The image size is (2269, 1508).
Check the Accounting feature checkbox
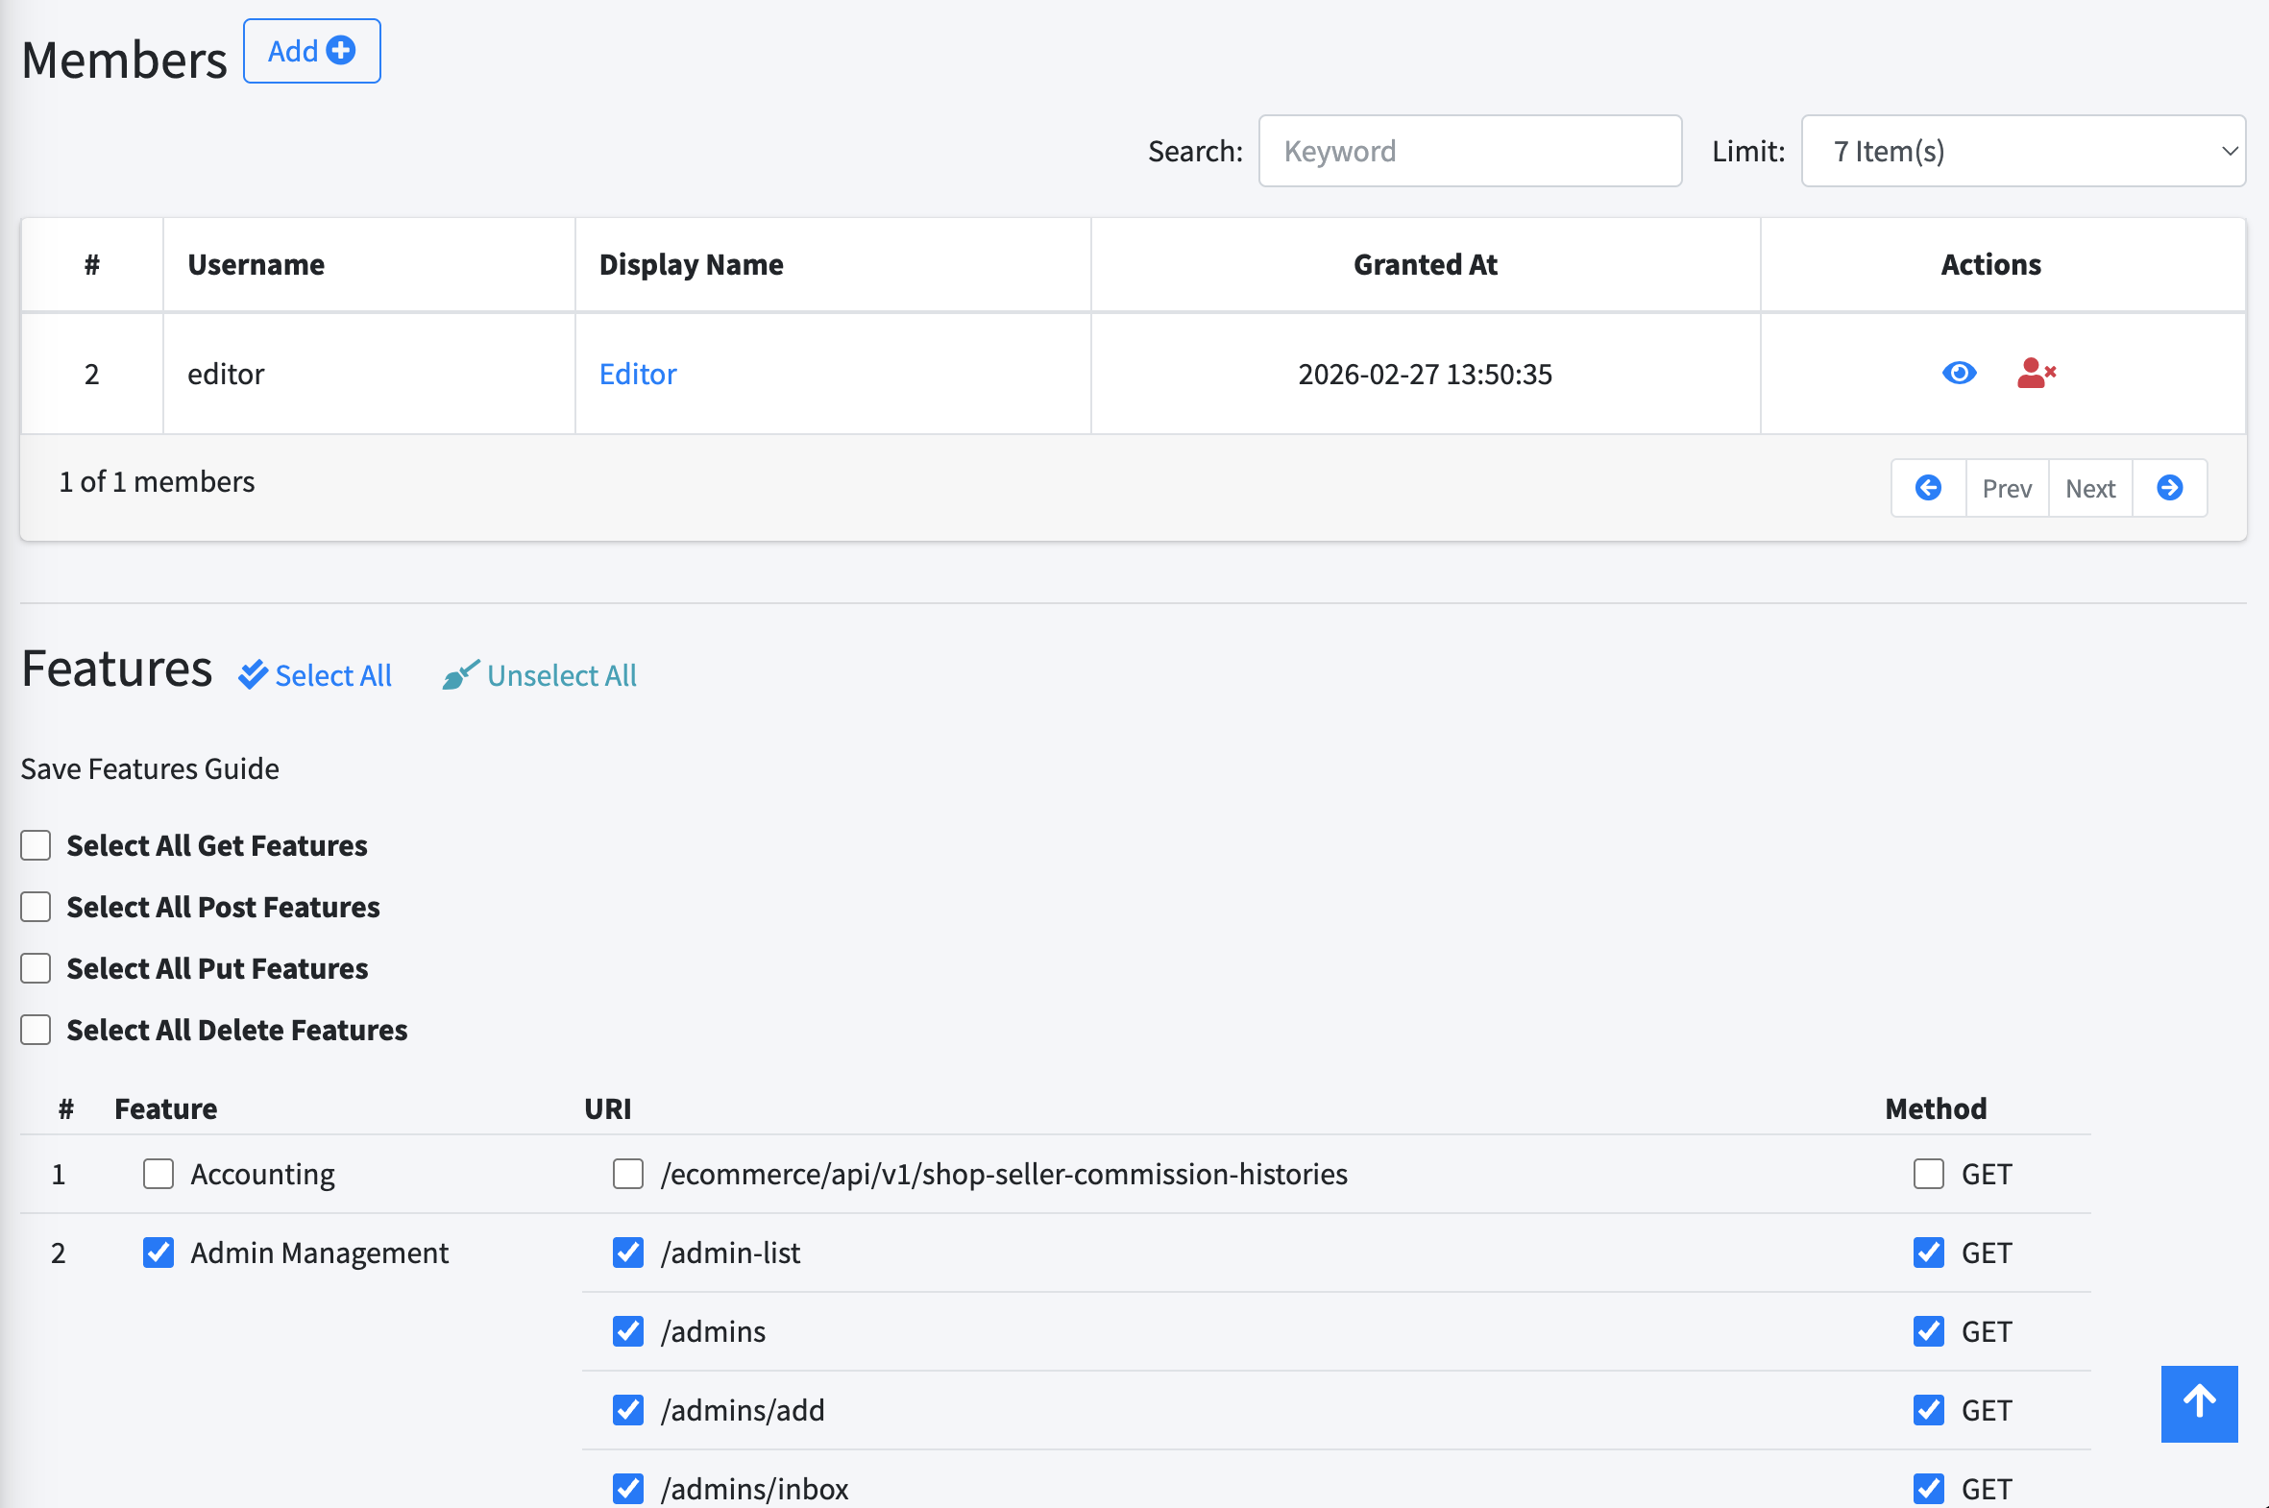(x=158, y=1174)
